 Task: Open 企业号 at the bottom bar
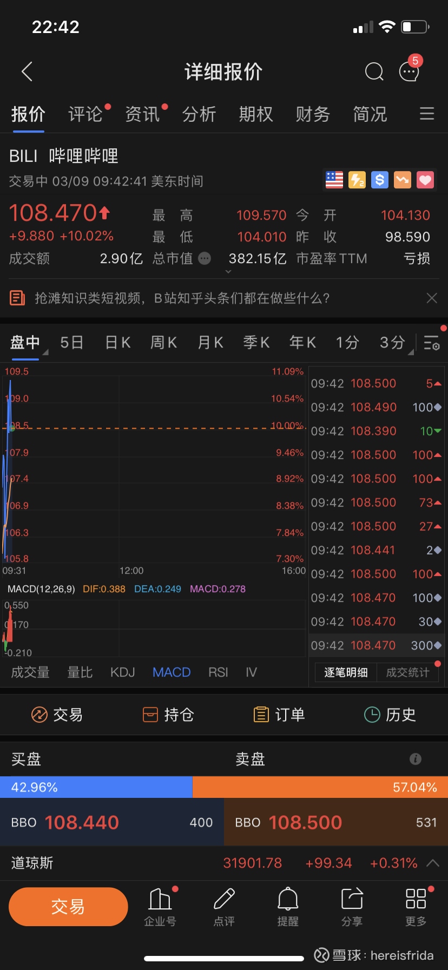click(x=160, y=907)
